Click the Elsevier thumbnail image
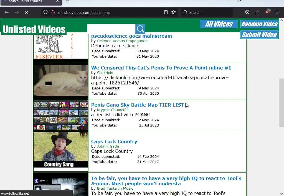 61,46
